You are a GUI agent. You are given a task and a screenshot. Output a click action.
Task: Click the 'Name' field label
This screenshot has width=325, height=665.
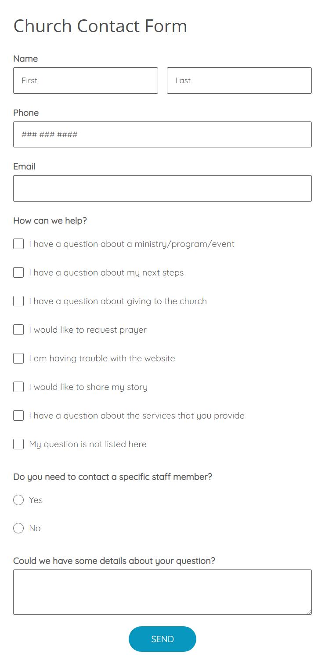pyautogui.click(x=25, y=59)
